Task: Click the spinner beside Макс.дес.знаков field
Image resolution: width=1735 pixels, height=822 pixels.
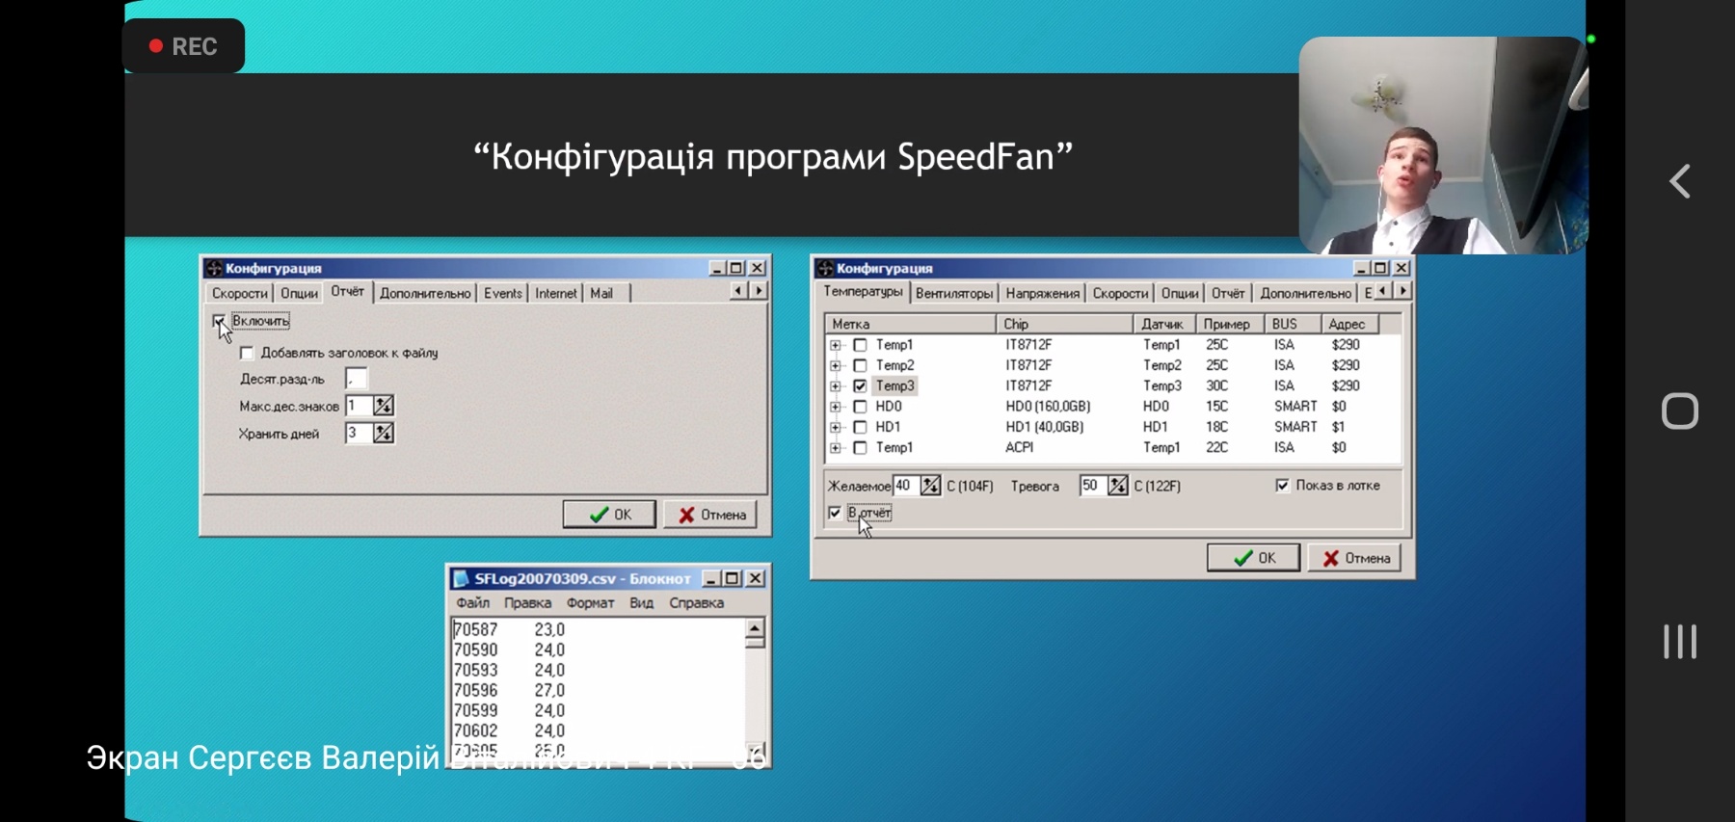Action: click(x=384, y=406)
